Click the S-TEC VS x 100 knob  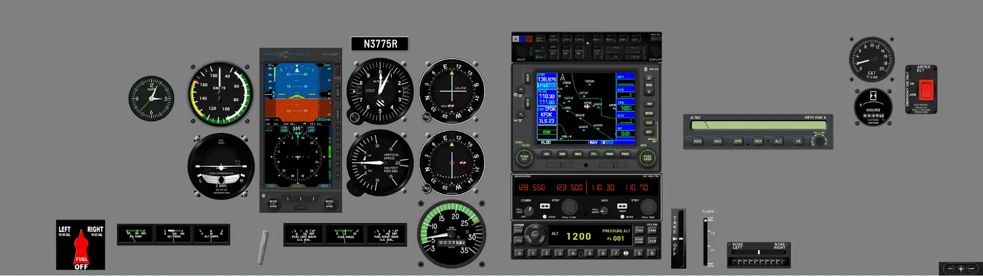pos(818,141)
